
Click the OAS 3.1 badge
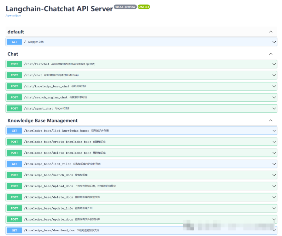coord(144,7)
